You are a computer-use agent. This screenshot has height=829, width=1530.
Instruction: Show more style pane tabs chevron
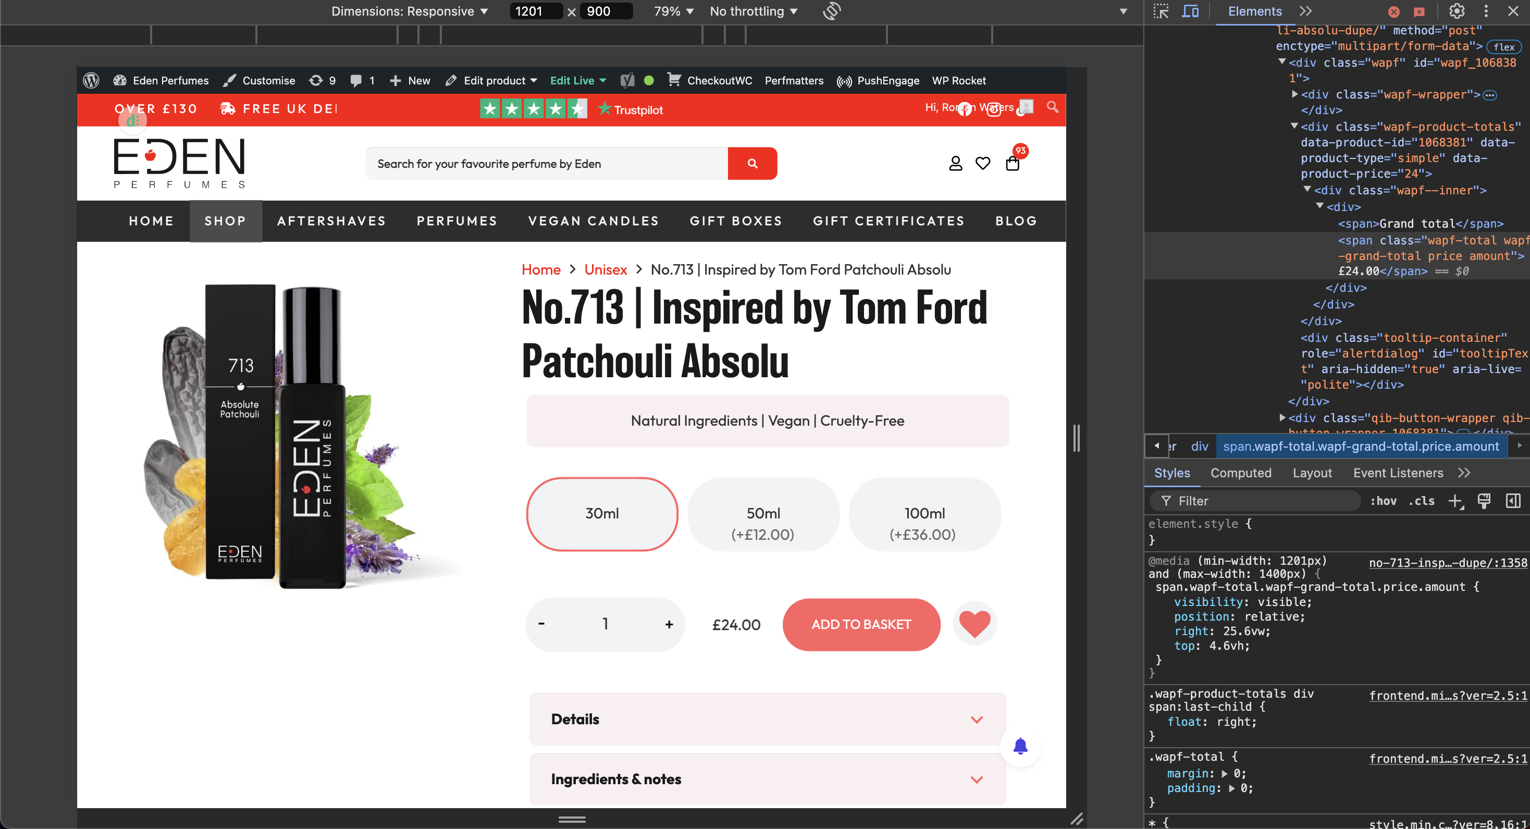1464,473
